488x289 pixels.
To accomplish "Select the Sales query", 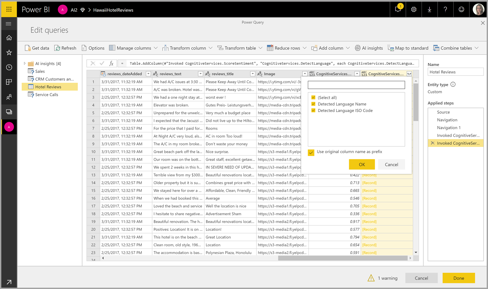I will 40,71.
